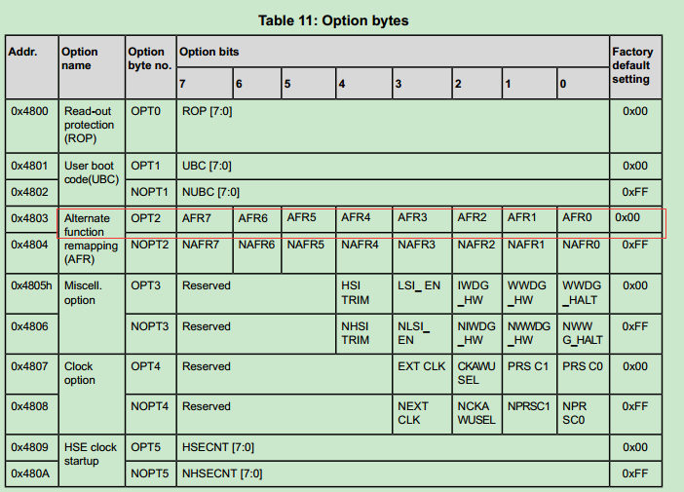Select the "LSI_EN" bit cell

[x=419, y=285]
